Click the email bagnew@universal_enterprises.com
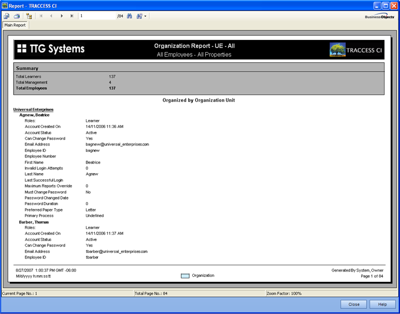Image resolution: width=400 pixels, height=314 pixels. (x=117, y=145)
